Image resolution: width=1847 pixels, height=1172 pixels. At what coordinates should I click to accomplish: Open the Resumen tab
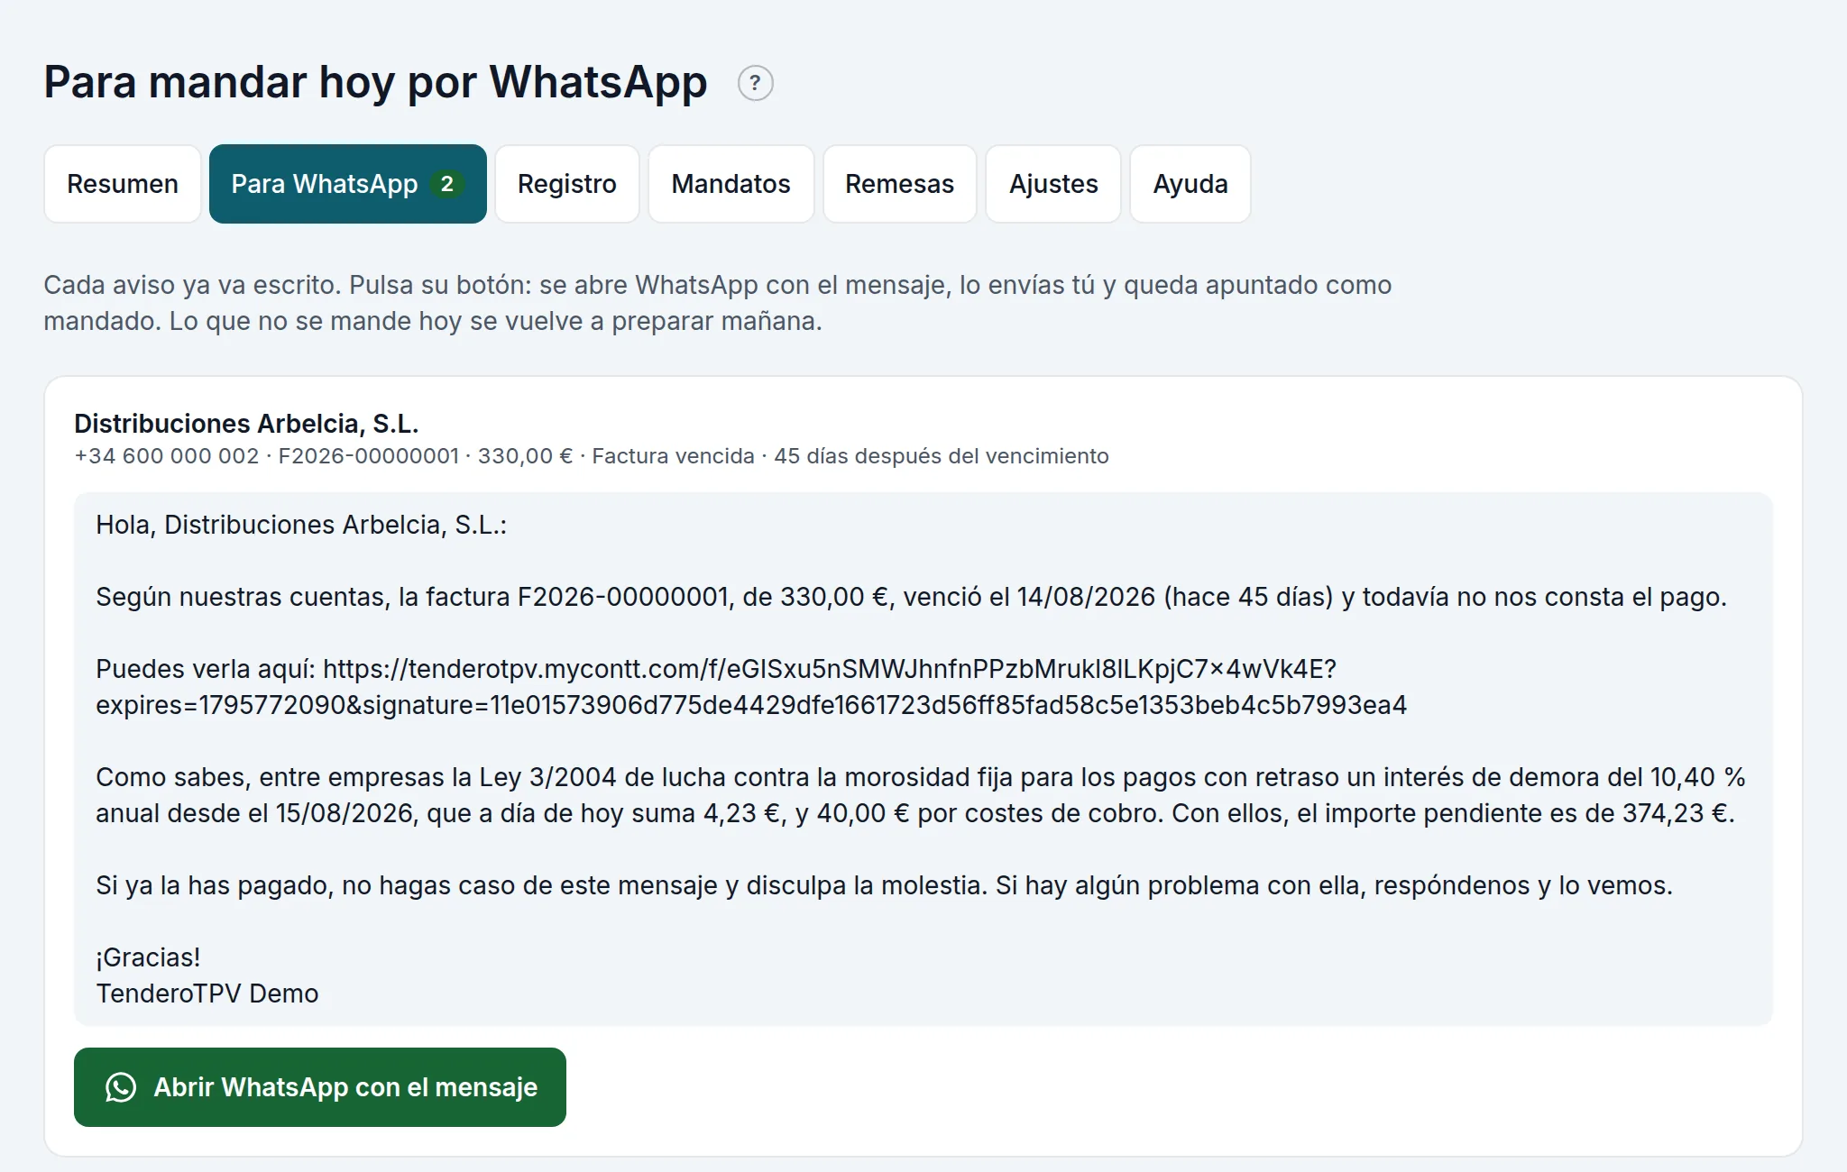click(x=123, y=184)
